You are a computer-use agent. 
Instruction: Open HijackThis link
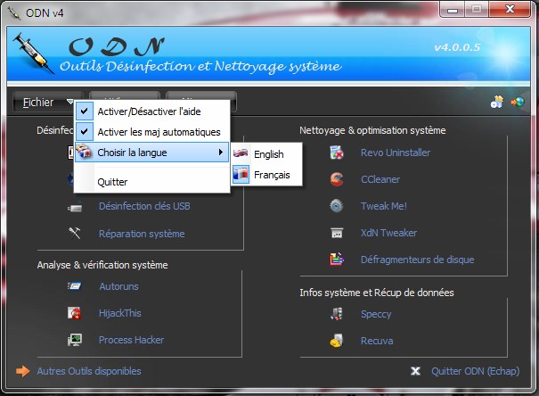120,313
